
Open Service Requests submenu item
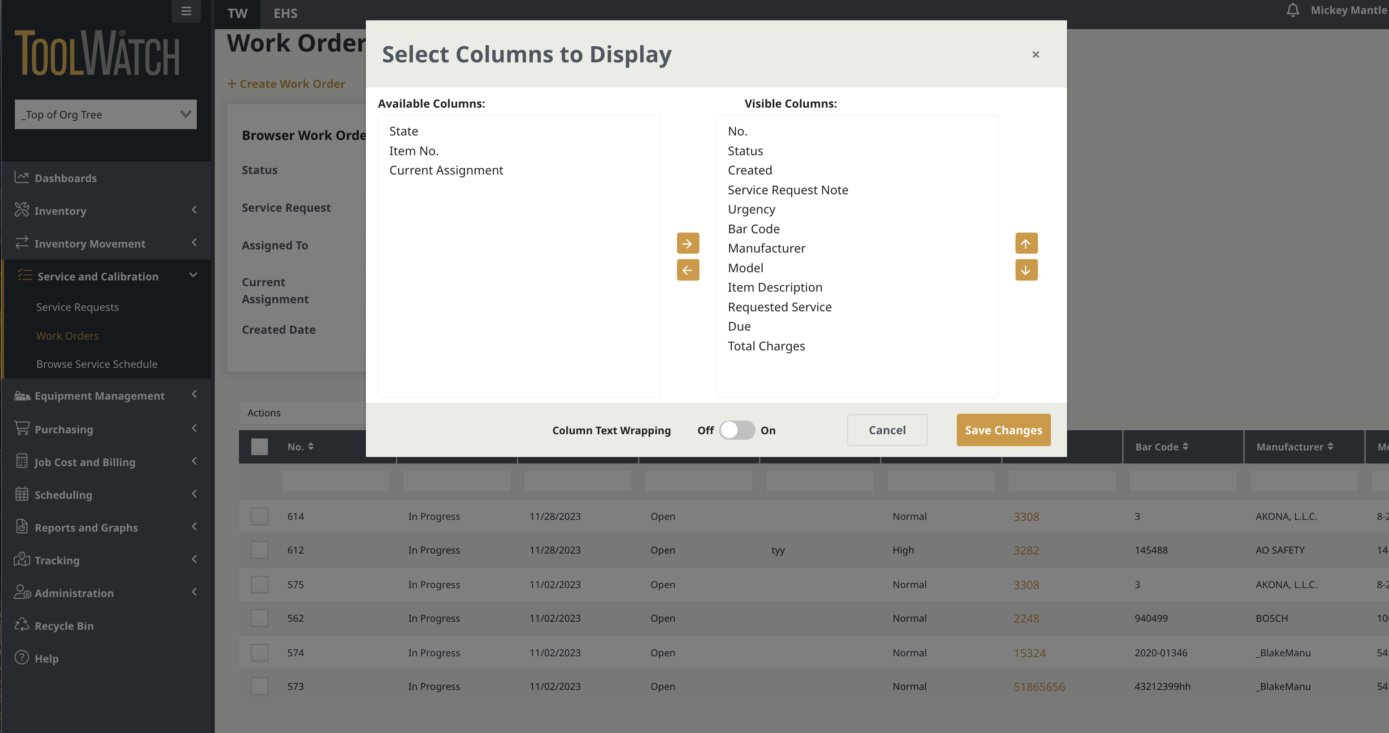click(78, 307)
